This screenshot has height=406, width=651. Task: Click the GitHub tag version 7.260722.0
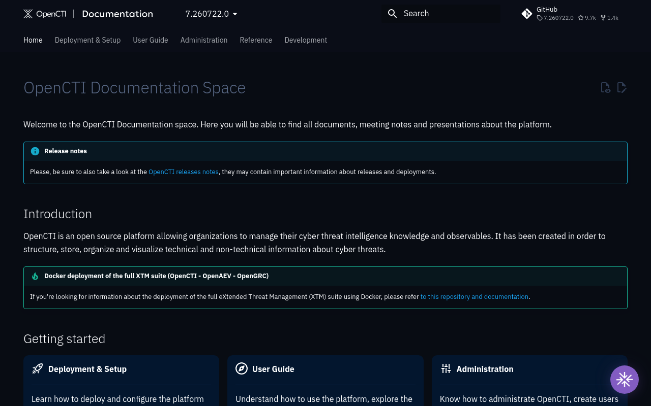(x=555, y=18)
